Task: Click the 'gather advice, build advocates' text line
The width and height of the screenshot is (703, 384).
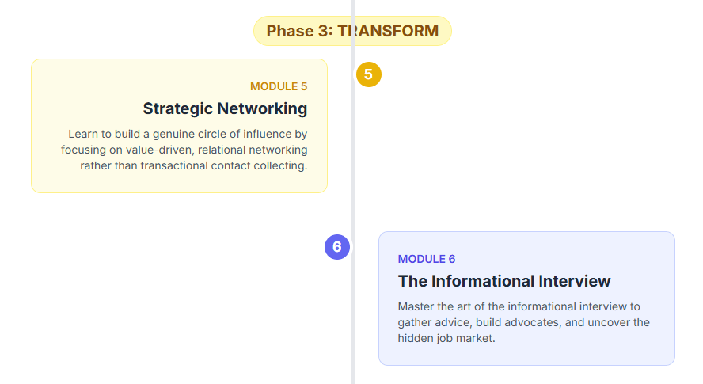Action: (523, 322)
